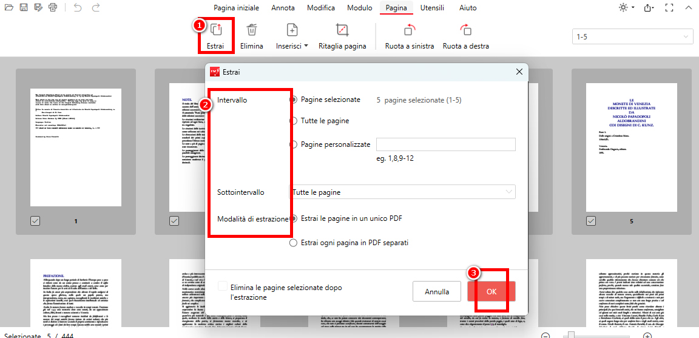Open the share export icon menu
This screenshot has height=338, width=699.
point(649,7)
